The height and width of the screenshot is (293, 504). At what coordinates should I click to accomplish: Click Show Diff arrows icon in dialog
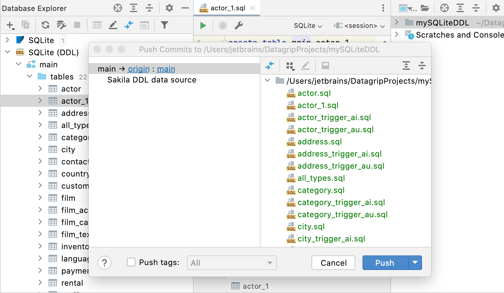pyautogui.click(x=270, y=66)
